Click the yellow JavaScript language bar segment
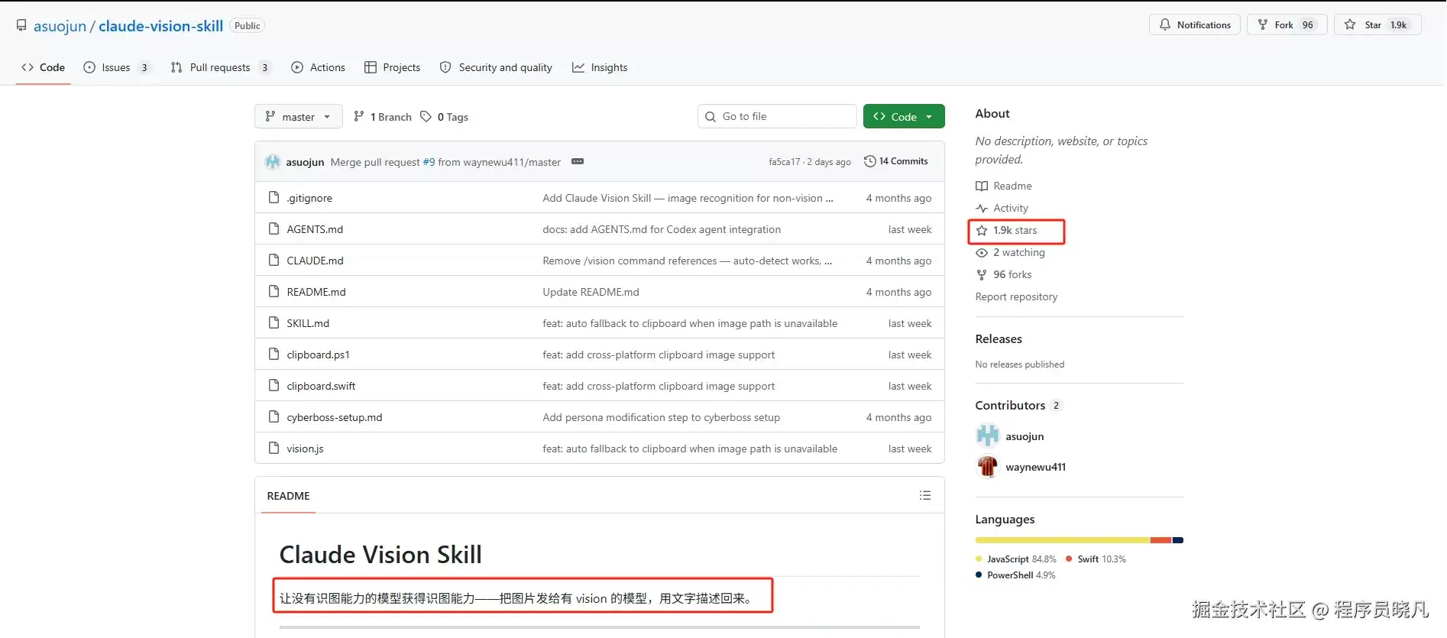 point(1063,540)
